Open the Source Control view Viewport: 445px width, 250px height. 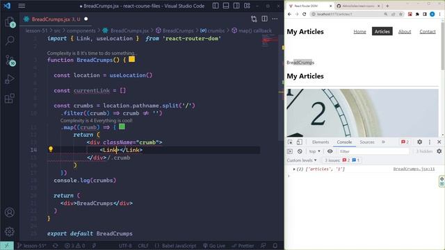tap(10, 60)
